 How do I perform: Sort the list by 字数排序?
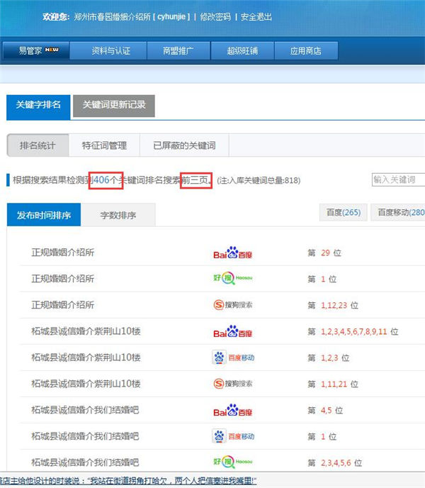click(116, 215)
